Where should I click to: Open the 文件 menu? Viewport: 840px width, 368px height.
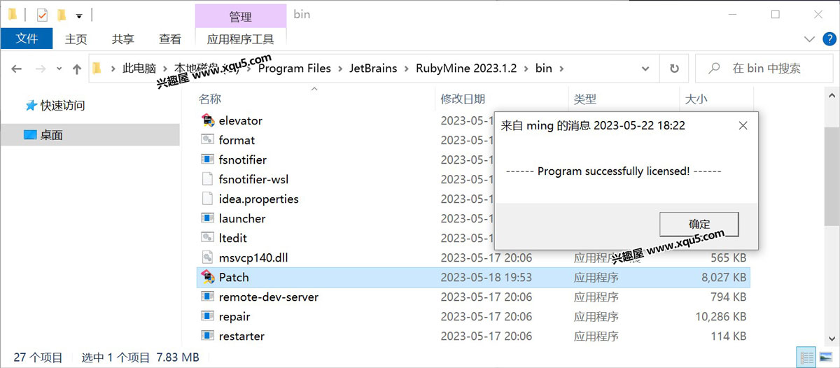click(x=27, y=38)
